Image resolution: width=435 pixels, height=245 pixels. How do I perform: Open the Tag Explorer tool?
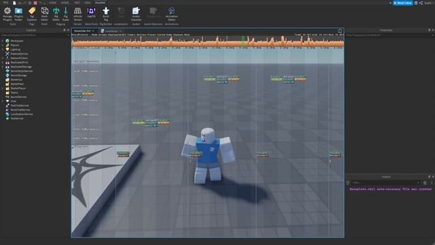coord(32,14)
